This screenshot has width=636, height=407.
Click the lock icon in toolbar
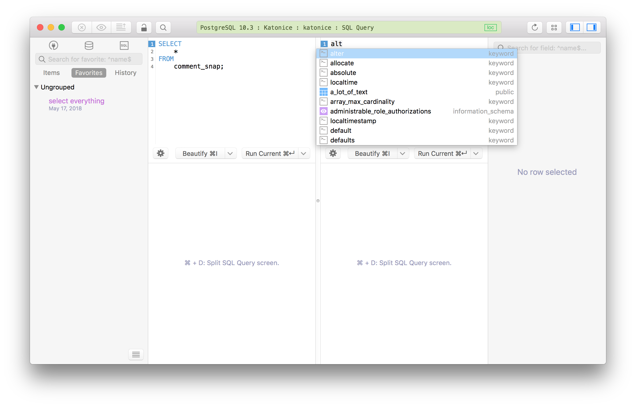(144, 28)
